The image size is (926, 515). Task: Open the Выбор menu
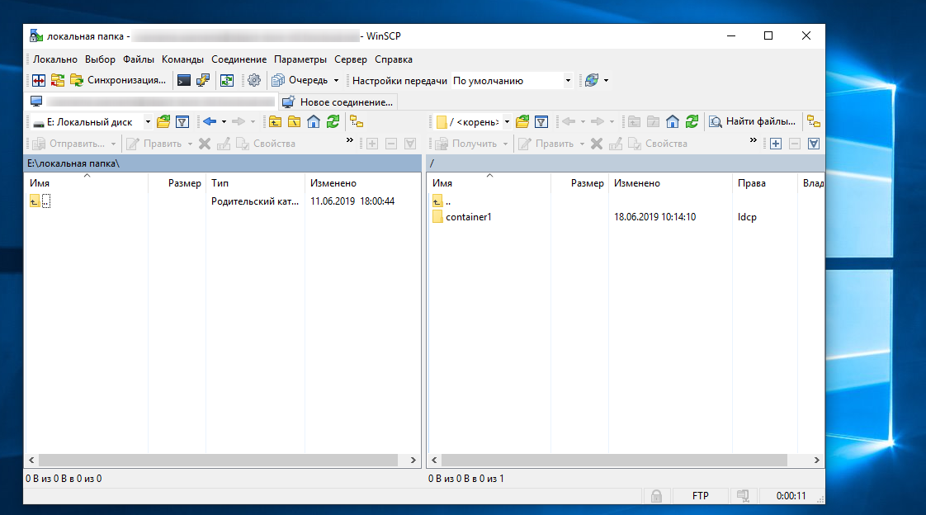[x=100, y=59]
